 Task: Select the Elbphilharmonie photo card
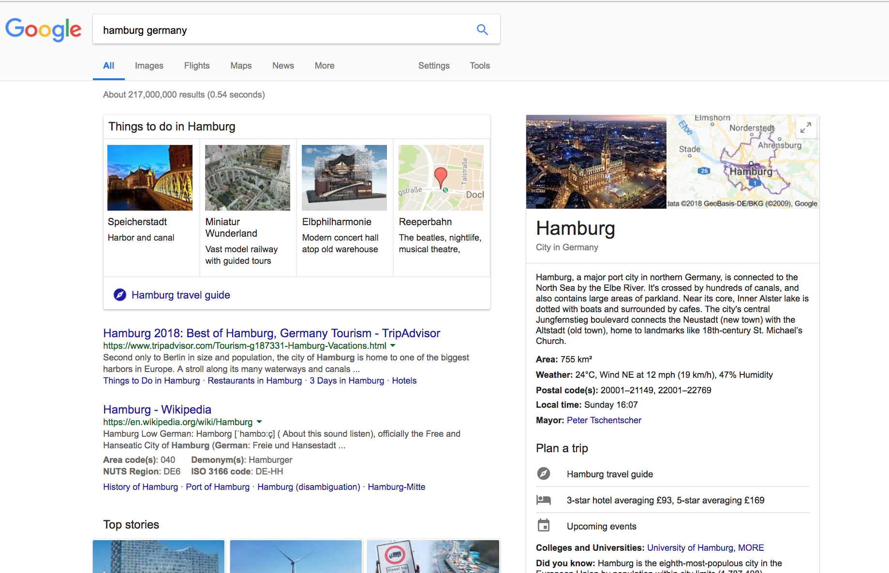(x=344, y=178)
